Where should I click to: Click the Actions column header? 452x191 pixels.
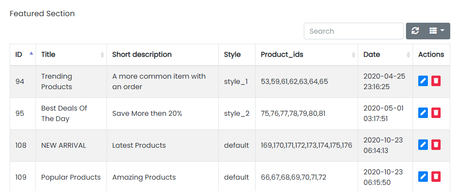click(x=431, y=55)
